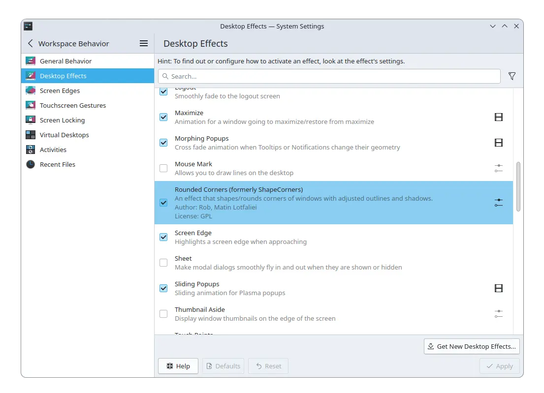Click the Desktop Effects sidebar icon

click(x=31, y=76)
